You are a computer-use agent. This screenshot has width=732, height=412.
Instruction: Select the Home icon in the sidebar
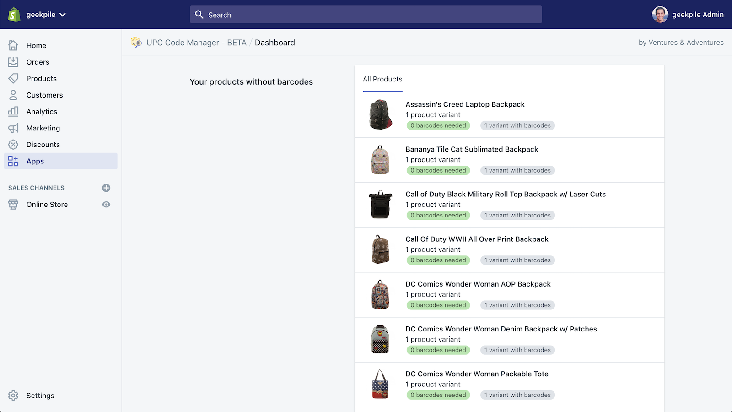[x=13, y=45]
